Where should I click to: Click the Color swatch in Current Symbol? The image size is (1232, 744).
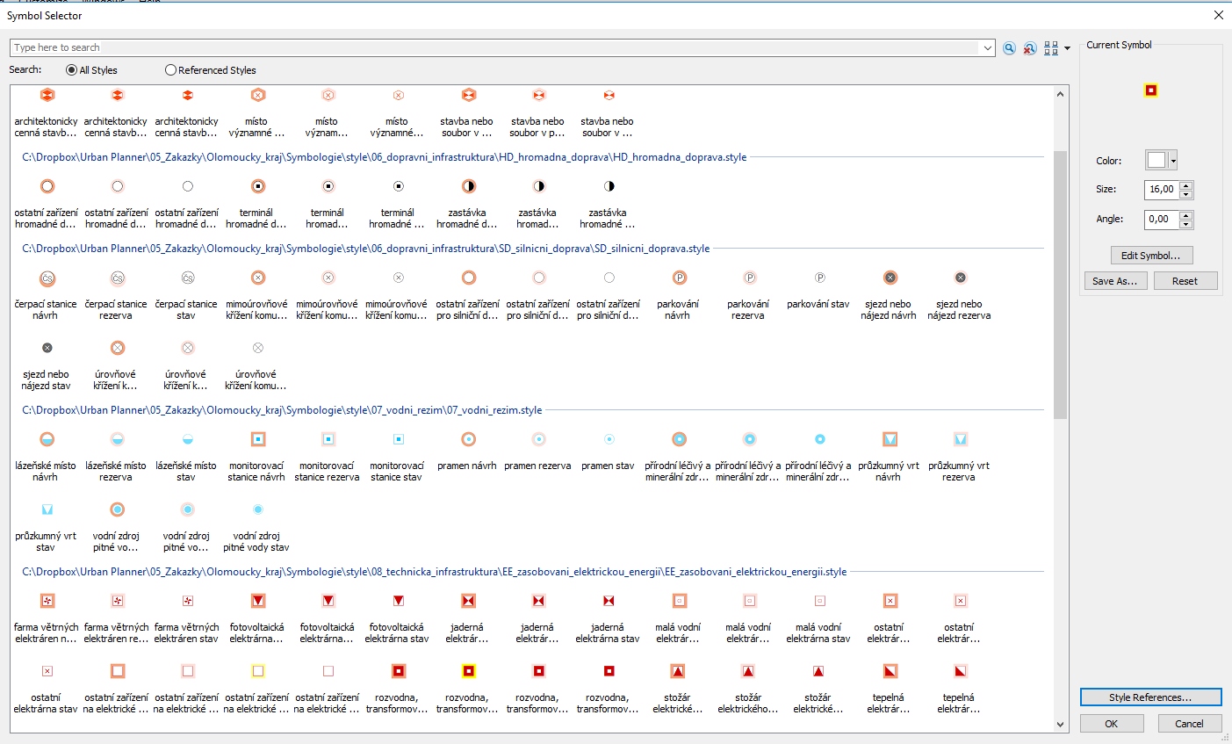(1156, 160)
